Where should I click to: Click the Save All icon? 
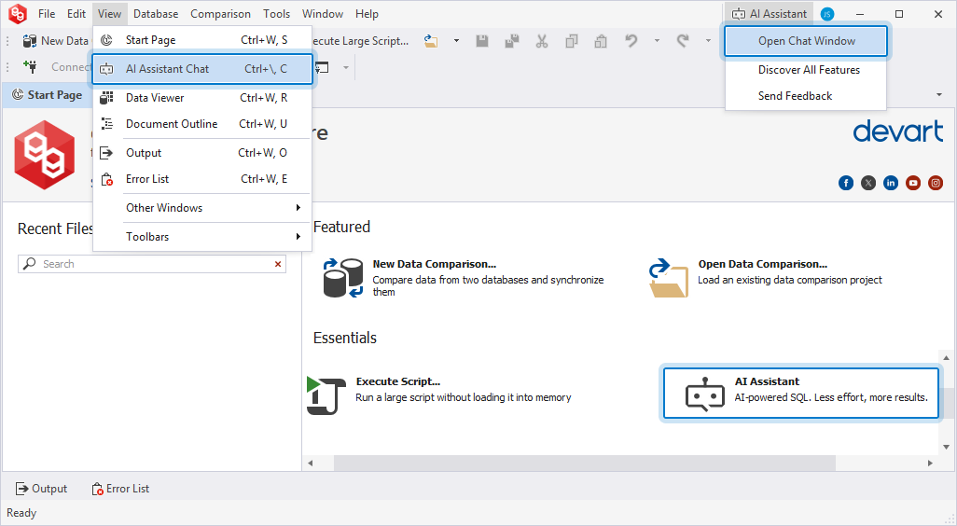[511, 41]
